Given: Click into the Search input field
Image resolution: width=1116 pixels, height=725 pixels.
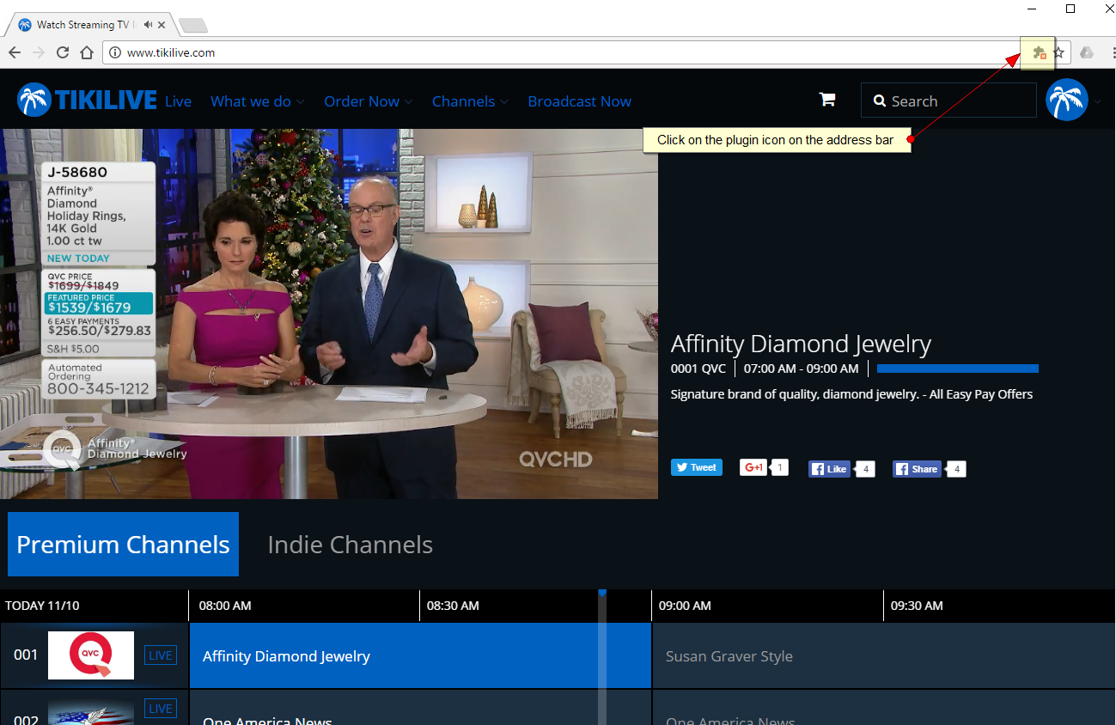Looking at the screenshot, I should click(x=948, y=101).
